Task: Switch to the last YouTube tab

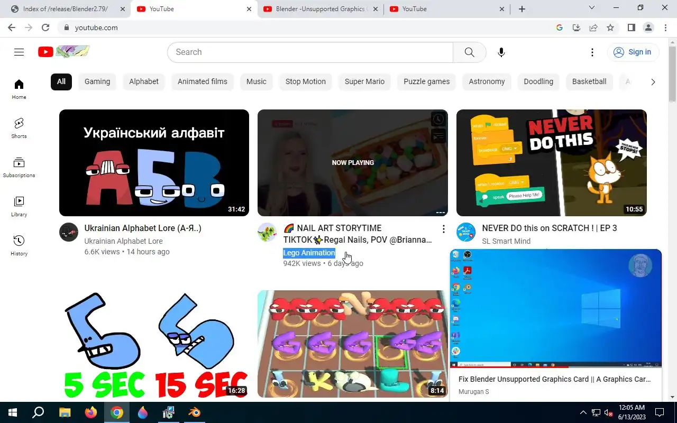Action: tap(447, 9)
